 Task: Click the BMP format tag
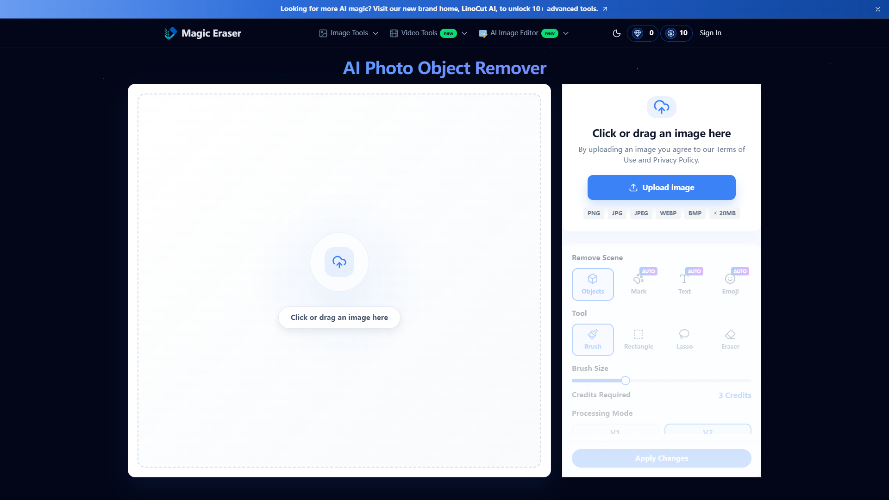(695, 213)
